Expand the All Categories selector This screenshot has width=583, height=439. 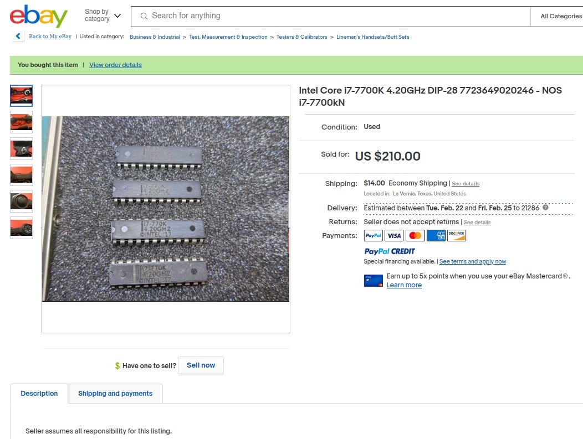561,16
